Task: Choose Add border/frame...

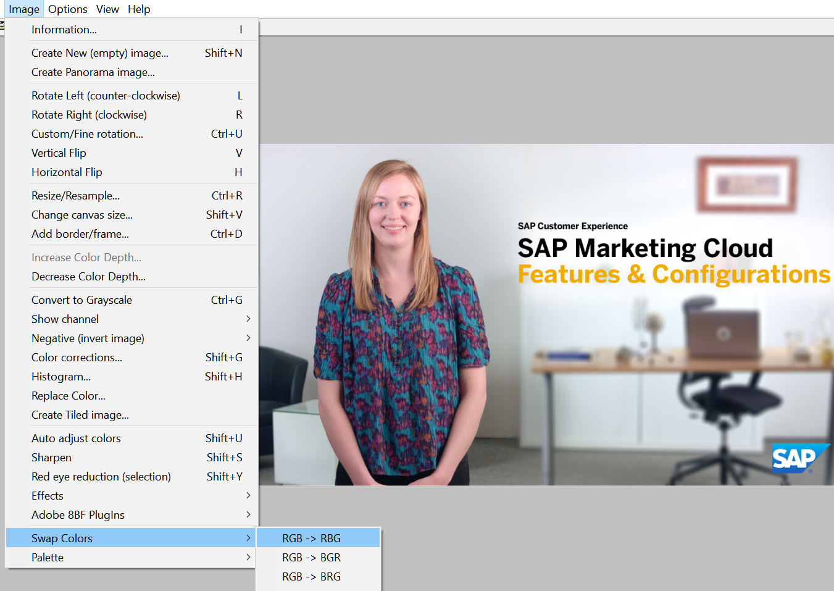Action: 131,234
